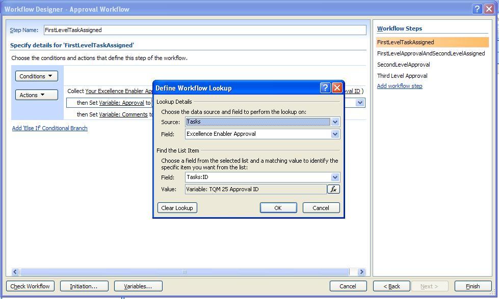Open the Conditions dropdown button
Screen dimensions: 499x299
tap(37, 76)
